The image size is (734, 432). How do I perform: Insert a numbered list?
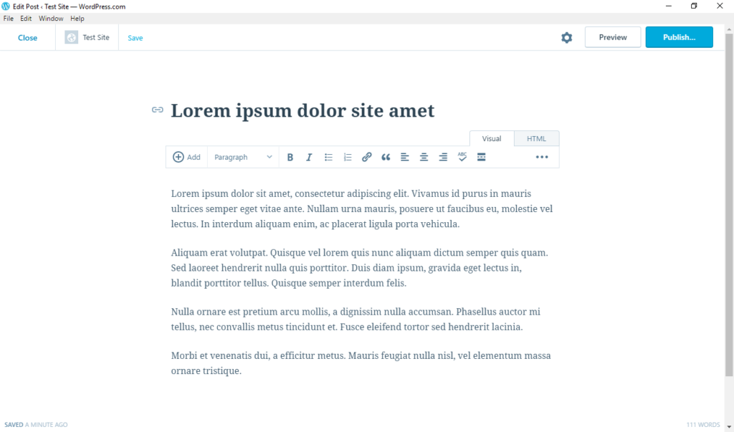point(348,157)
